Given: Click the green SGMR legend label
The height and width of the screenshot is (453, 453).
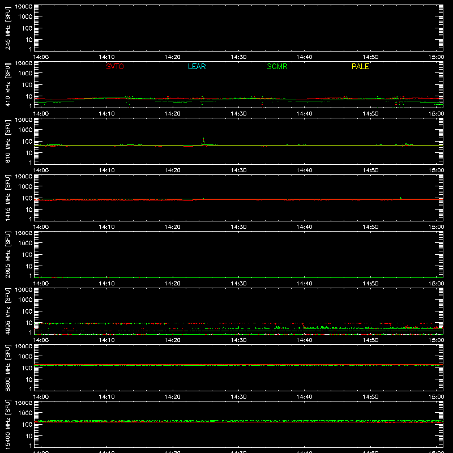Looking at the screenshot, I should pos(277,66).
